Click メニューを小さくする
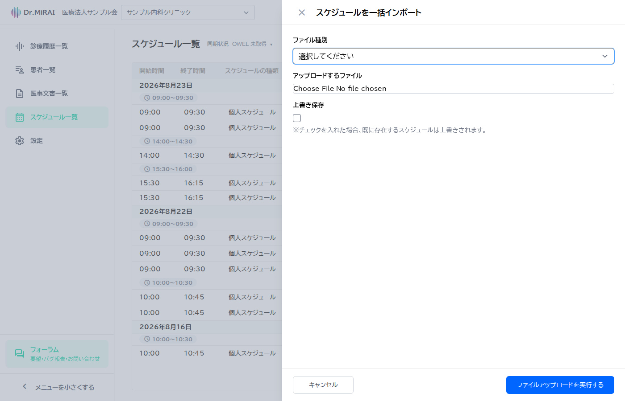This screenshot has width=625, height=401. tap(65, 388)
